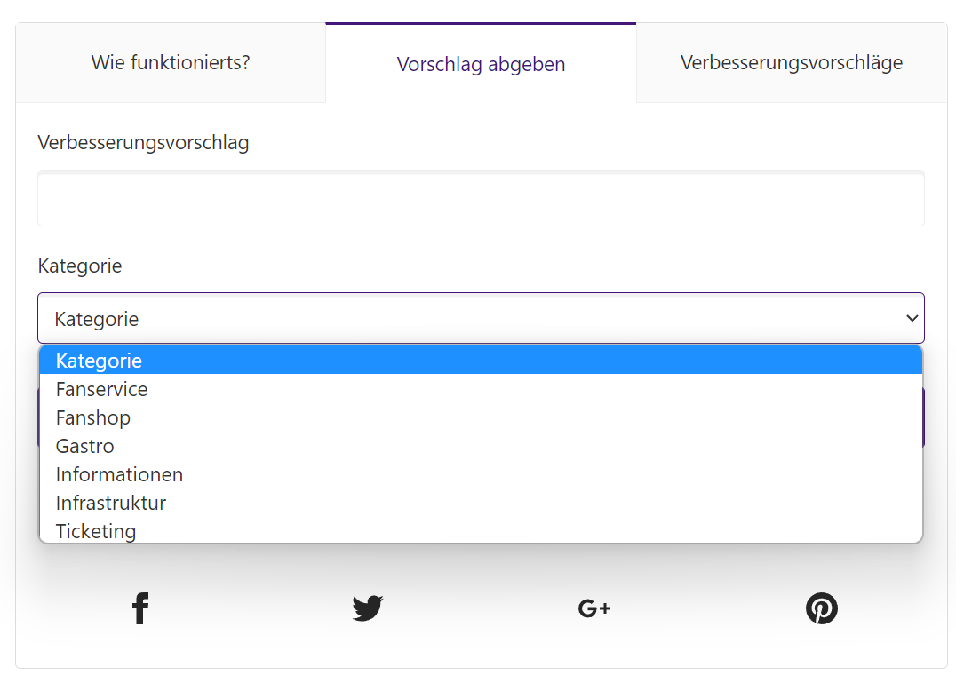
Task: Click the purple button behind the dropdown list
Action: pos(924,417)
